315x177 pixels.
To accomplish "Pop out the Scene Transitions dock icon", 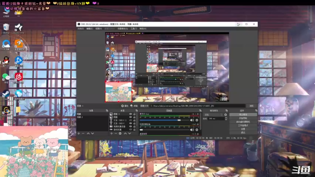I will click(227, 111).
